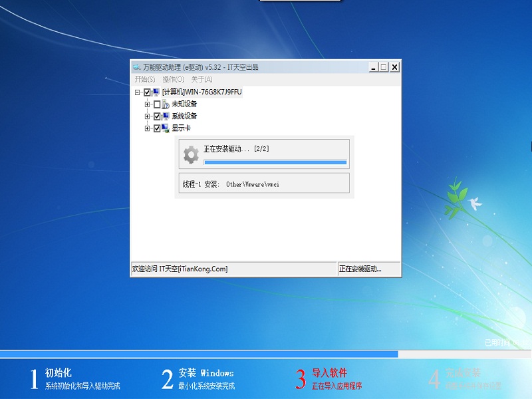Screen dimensions: 532x399
Task: Uncheck the 系统设备 checkbox
Action: pyautogui.click(x=157, y=116)
